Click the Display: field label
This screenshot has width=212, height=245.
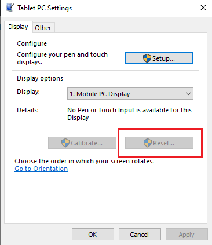[28, 92]
